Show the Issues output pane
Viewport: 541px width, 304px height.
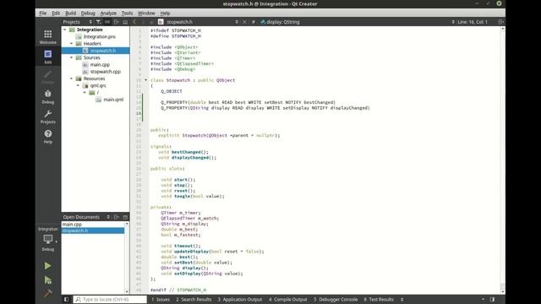tap(161, 300)
